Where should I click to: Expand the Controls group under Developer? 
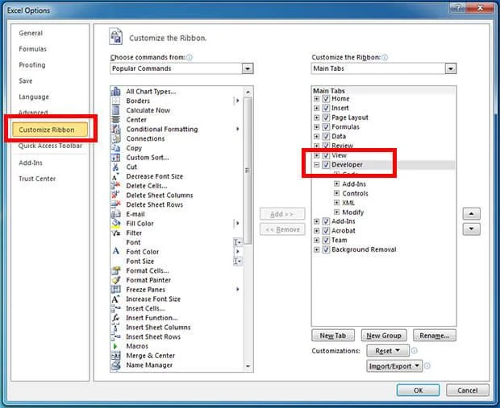336,193
